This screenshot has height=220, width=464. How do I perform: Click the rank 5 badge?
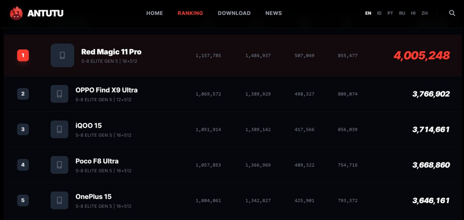(x=23, y=201)
